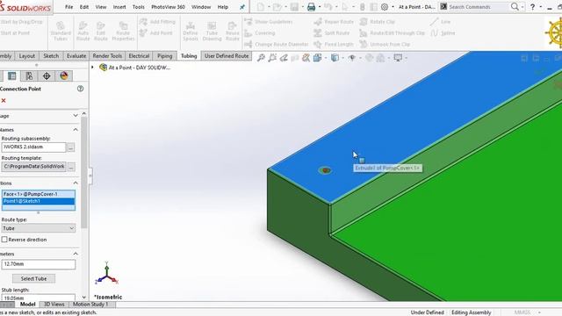562x316 pixels.
Task: Click the New document icon
Action: tap(261, 7)
